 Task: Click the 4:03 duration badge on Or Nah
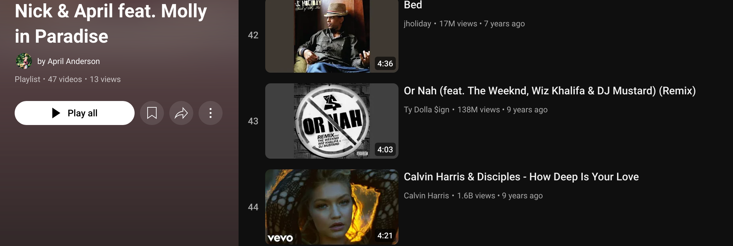coord(385,149)
